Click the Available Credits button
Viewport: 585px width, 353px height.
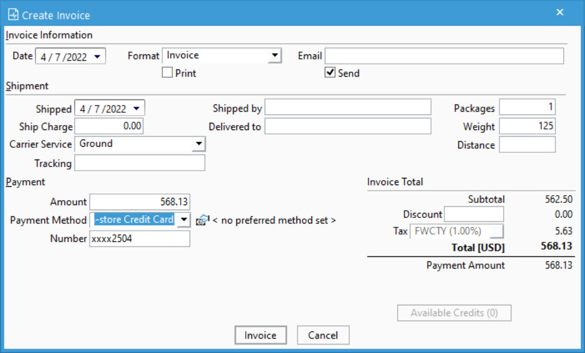pyautogui.click(x=454, y=312)
